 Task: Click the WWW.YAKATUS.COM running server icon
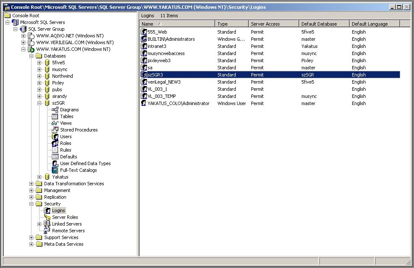31,49
